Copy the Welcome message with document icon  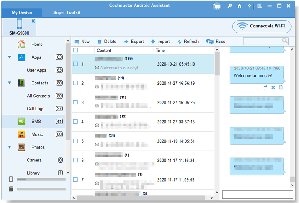point(281,87)
